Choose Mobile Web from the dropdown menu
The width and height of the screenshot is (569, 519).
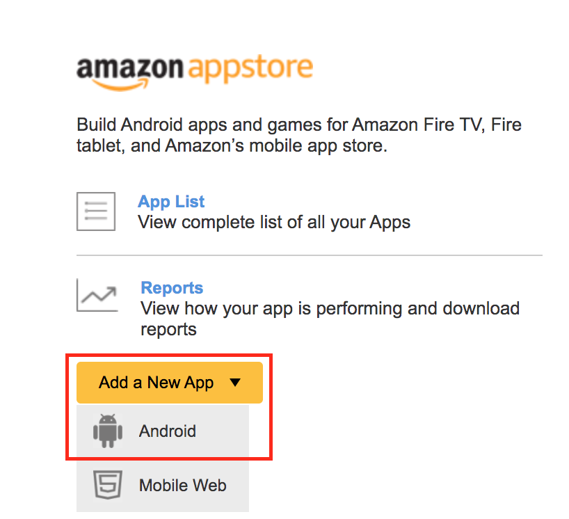182,485
